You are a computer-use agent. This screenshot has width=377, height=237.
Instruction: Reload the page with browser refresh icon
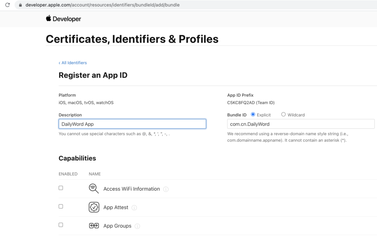(7, 5)
